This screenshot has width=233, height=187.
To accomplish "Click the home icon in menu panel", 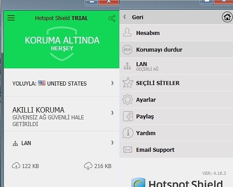I will coord(227,17).
